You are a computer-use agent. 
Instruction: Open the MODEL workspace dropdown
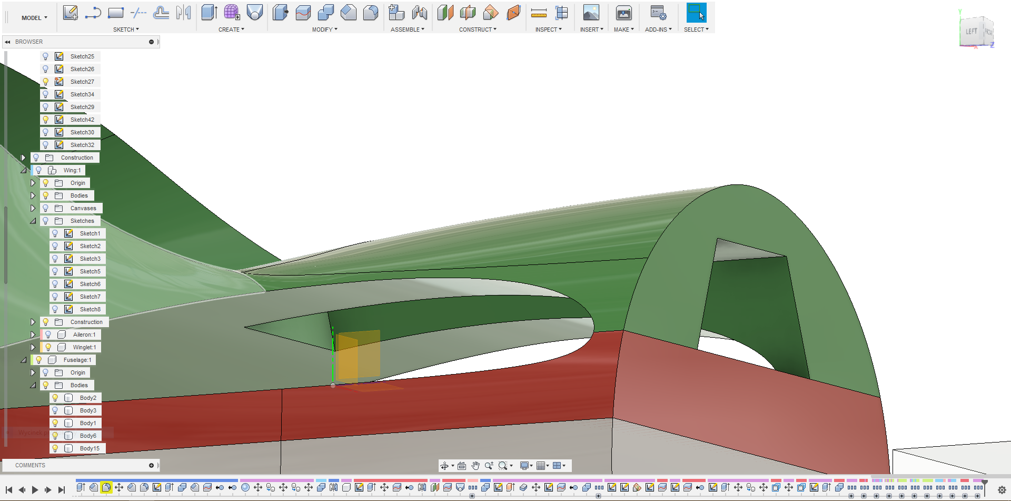click(34, 18)
